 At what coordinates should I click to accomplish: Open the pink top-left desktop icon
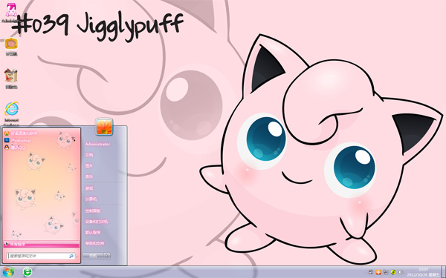click(11, 10)
